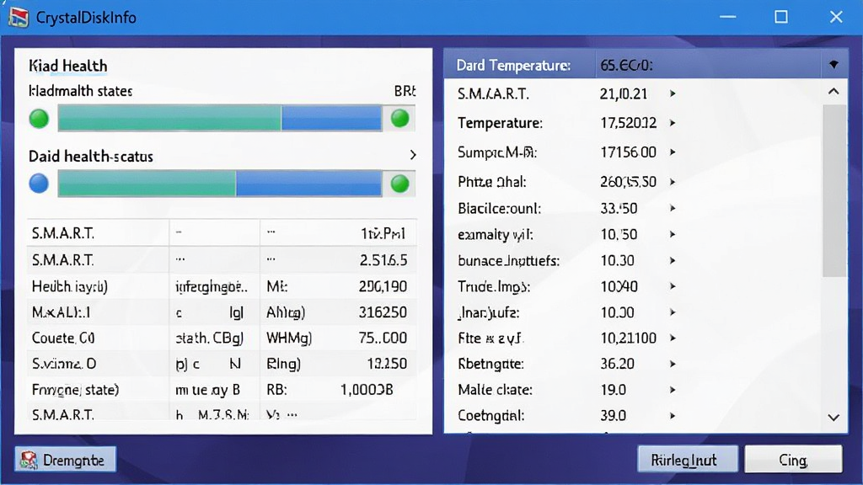Click the Daid health-scatus progress bar
Viewport: 863px width, 485px height.
click(x=220, y=184)
